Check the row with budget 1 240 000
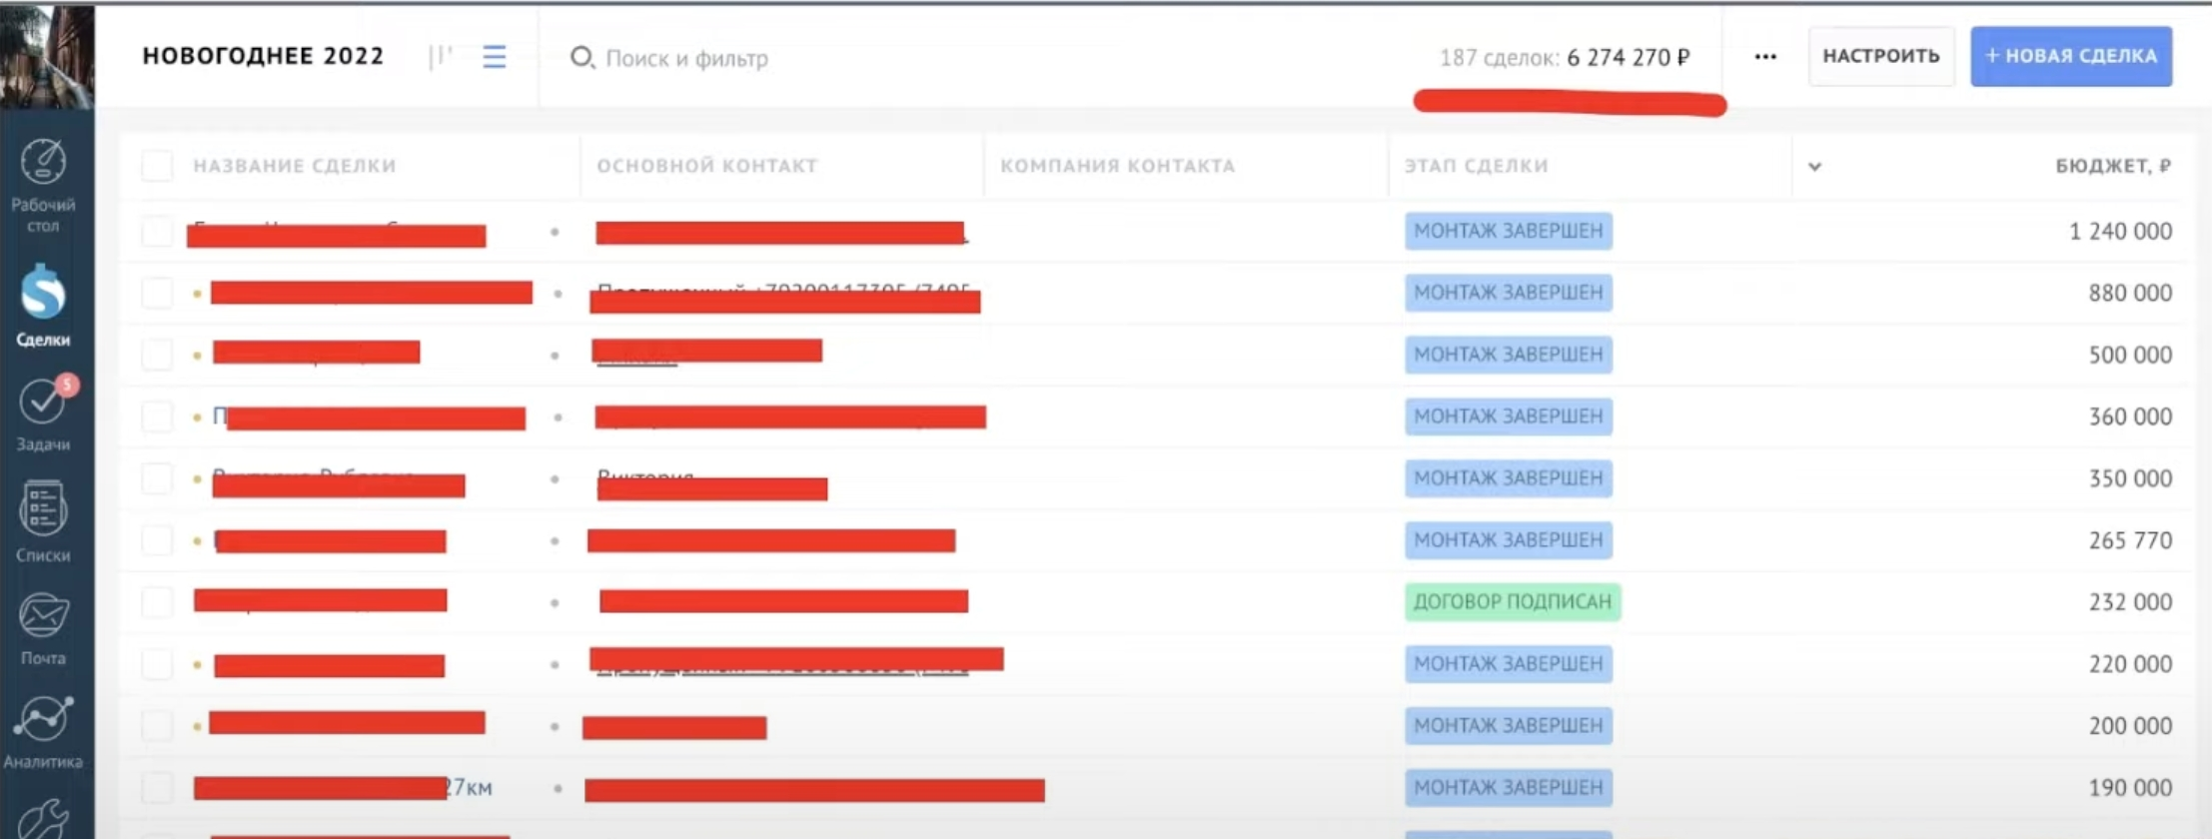 point(157,231)
